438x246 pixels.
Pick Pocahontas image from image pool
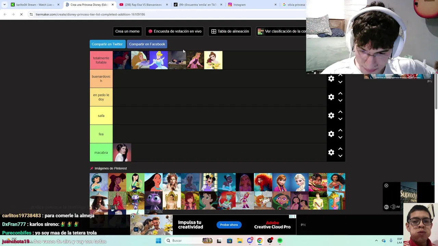point(153,182)
